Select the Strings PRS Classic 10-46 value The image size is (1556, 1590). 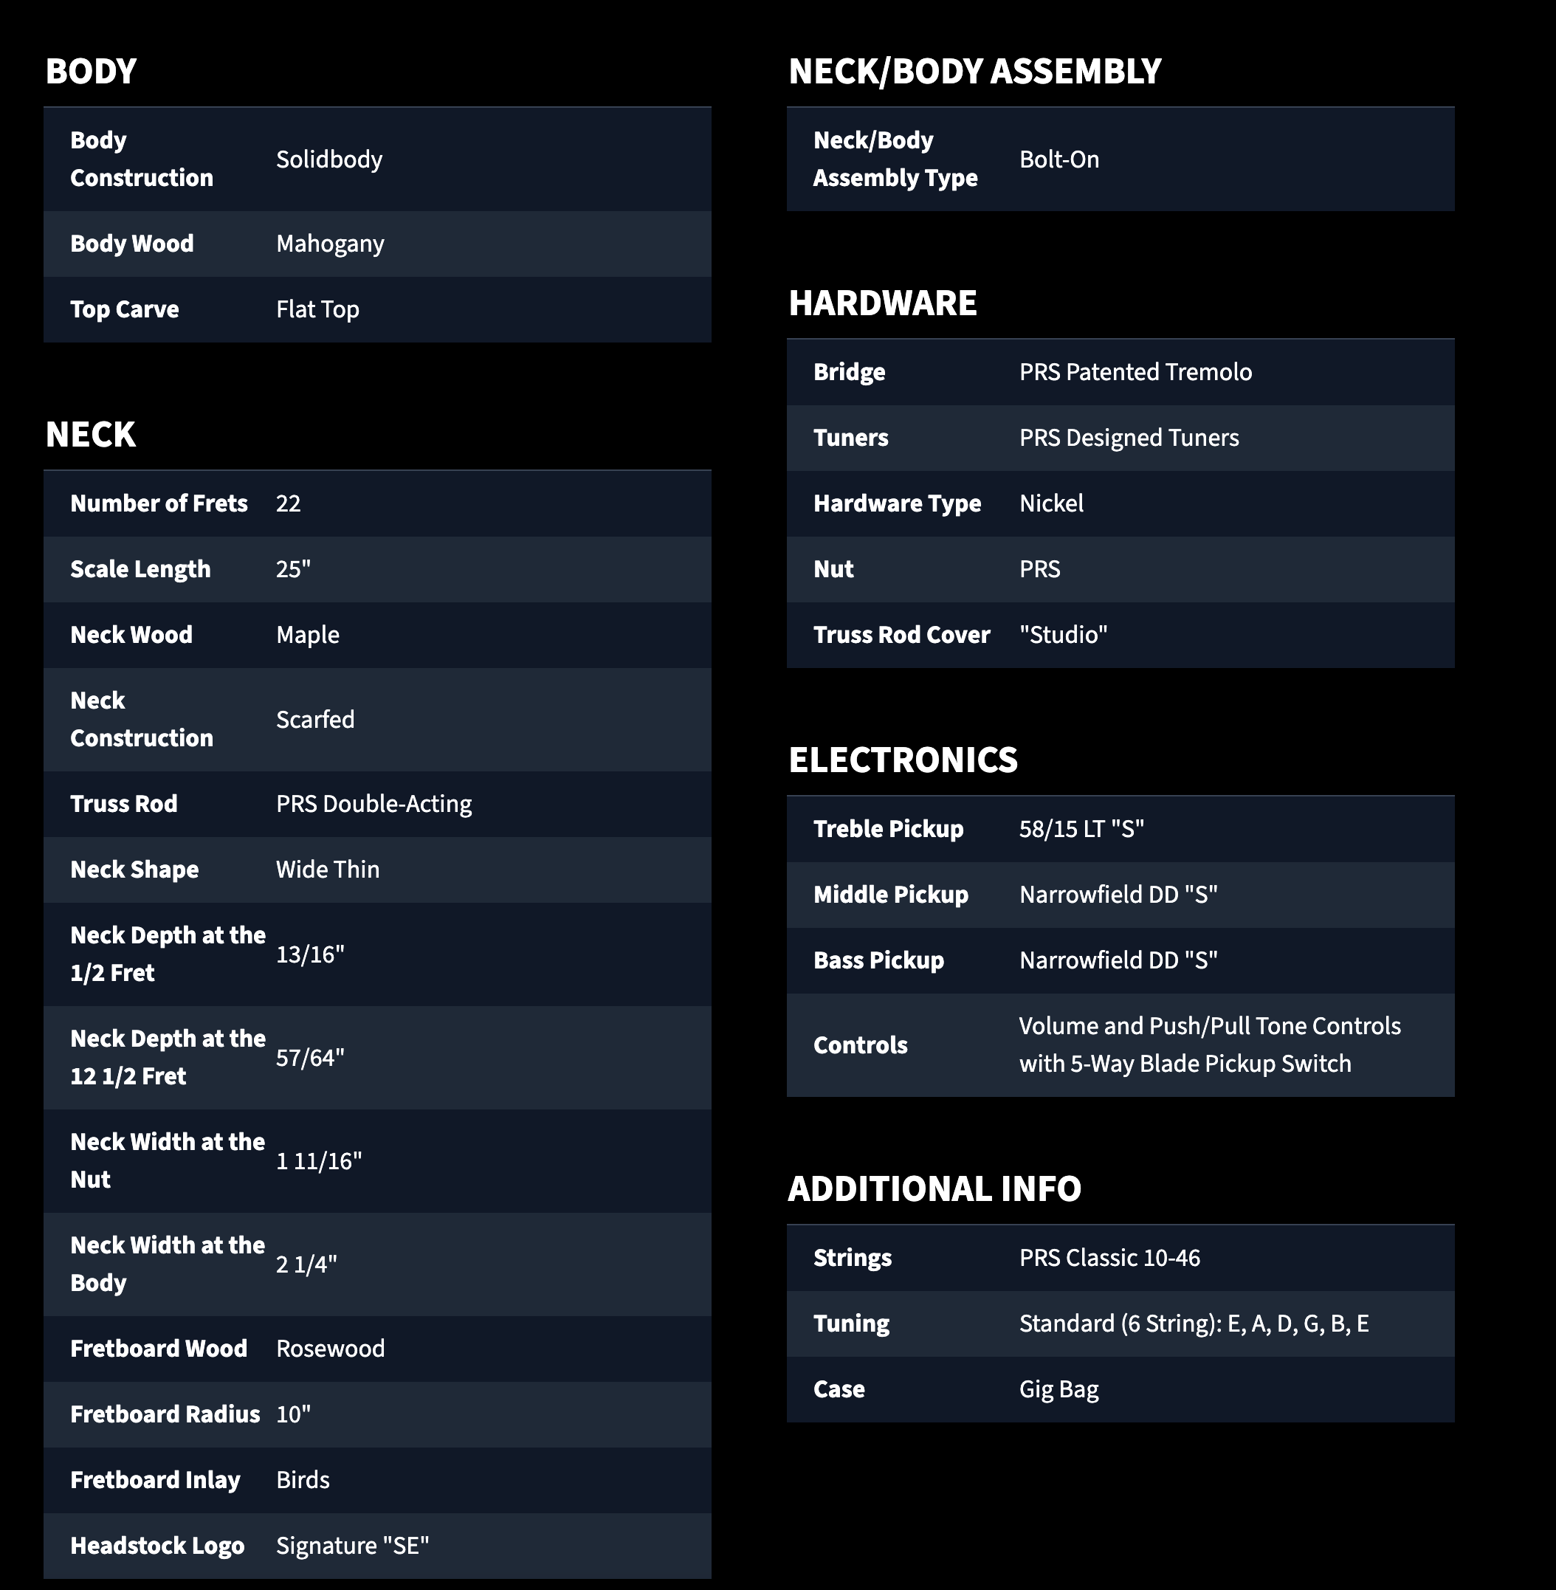[1110, 1257]
